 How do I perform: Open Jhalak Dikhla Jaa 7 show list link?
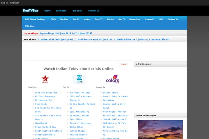click(x=115, y=120)
